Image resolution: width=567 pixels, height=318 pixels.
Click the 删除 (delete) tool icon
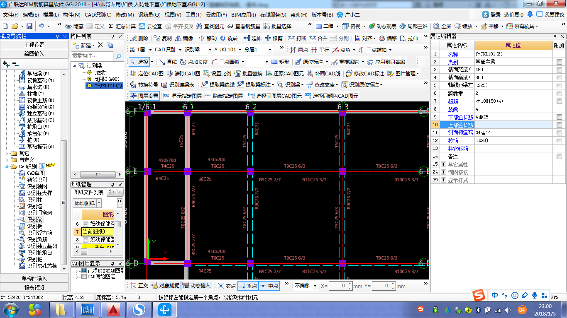tap(139, 38)
